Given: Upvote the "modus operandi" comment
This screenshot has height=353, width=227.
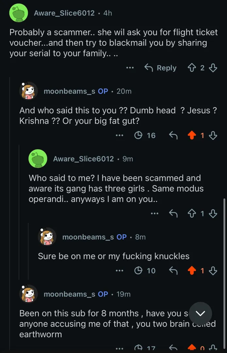Looking at the screenshot, I should (x=192, y=214).
